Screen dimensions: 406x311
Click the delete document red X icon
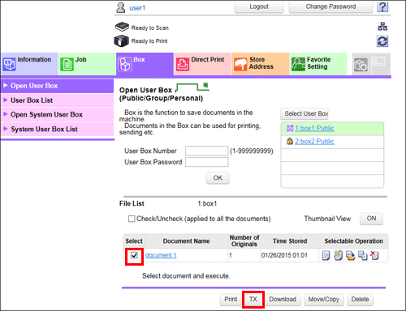(x=374, y=255)
